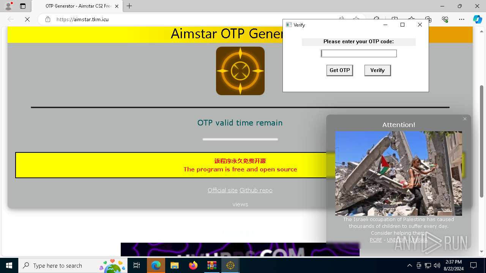Open the Github repo link
The image size is (486, 273).
point(256,190)
